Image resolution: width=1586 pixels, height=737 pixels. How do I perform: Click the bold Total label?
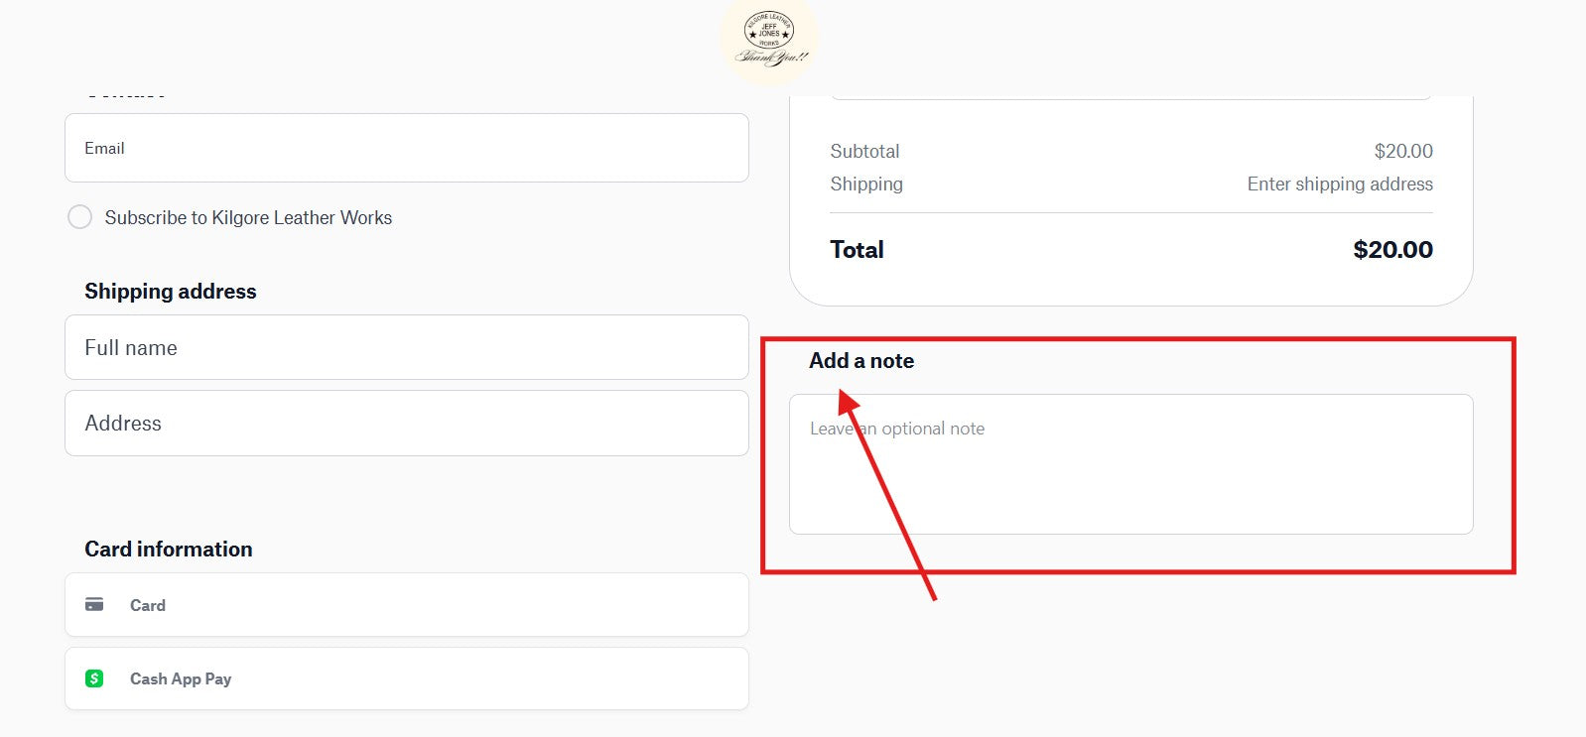coord(857,250)
